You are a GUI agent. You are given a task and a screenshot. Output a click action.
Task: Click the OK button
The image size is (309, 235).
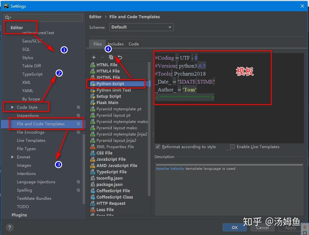tap(234, 227)
